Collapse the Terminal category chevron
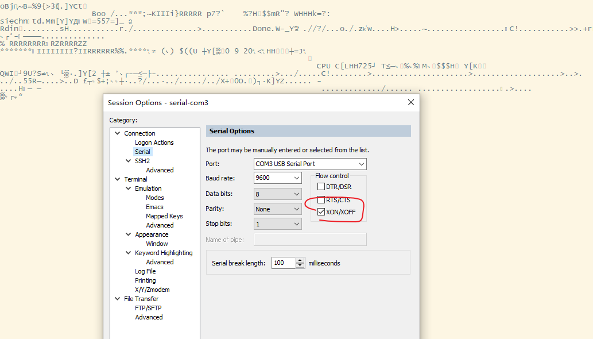The width and height of the screenshot is (593, 339). (x=118, y=179)
